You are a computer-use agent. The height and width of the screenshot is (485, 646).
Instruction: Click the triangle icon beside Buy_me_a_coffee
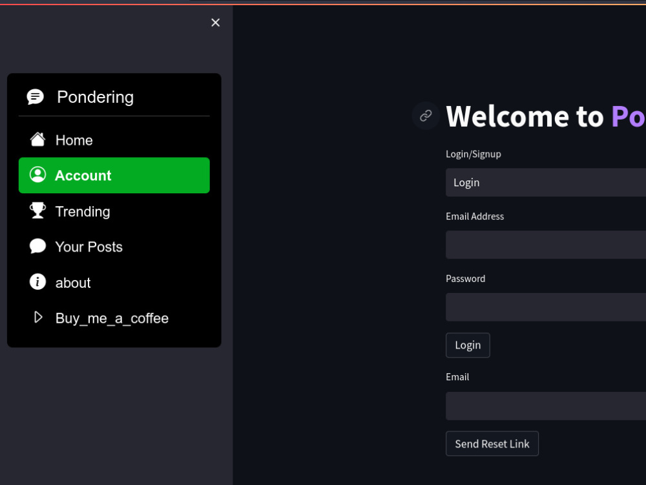[38, 317]
